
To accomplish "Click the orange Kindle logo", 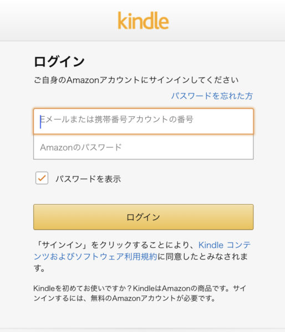I will (x=143, y=20).
